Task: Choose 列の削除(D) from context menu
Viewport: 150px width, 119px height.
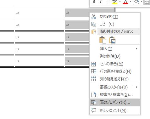Action: coord(115,56)
